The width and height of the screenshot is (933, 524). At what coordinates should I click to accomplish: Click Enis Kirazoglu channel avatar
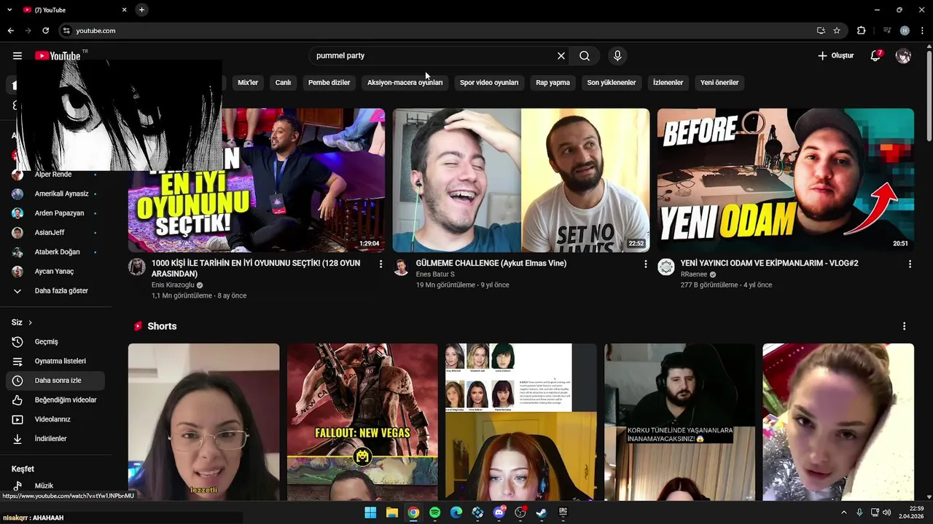pyautogui.click(x=137, y=267)
